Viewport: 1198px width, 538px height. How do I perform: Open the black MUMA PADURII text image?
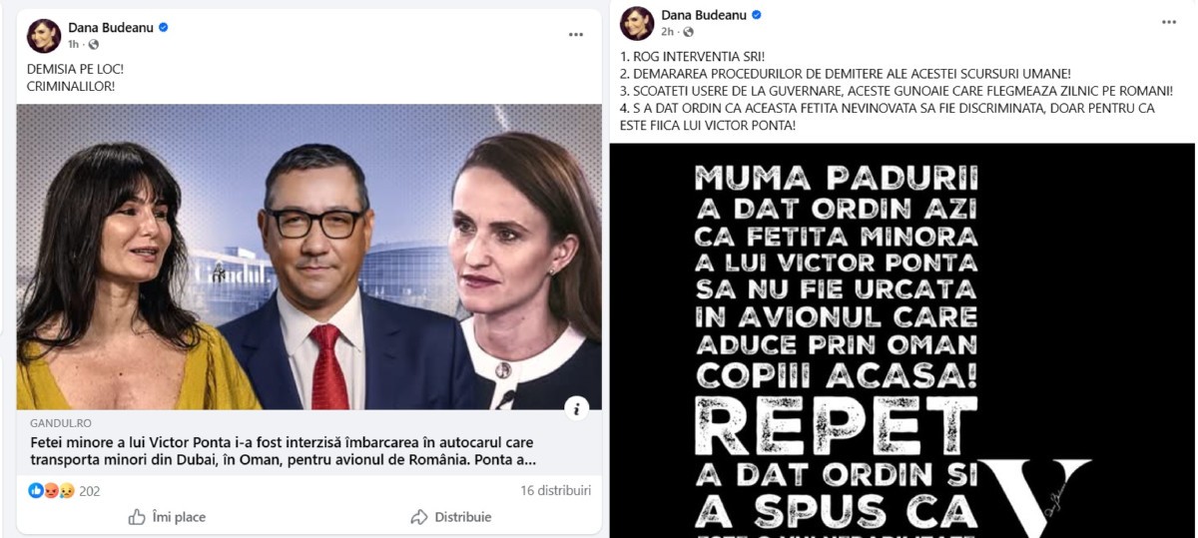coord(901,340)
